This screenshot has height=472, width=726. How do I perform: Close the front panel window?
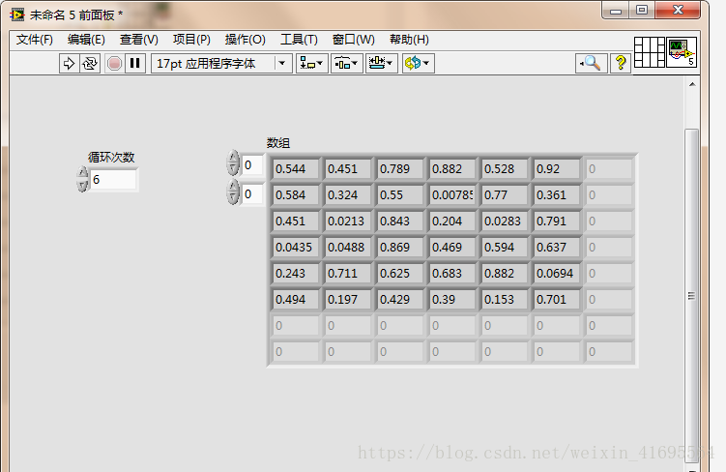678,11
